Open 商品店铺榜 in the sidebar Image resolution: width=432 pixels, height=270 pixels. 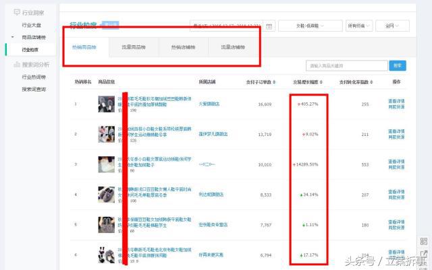(34, 37)
